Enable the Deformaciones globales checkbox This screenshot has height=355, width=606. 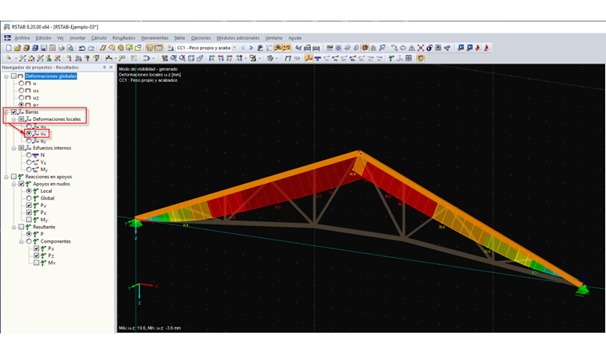pos(14,76)
